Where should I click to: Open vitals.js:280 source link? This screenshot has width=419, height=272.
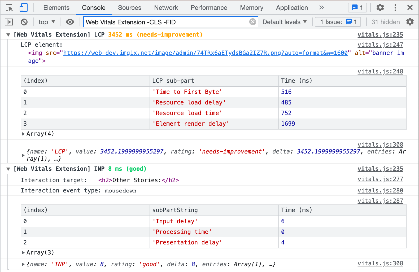[x=380, y=191]
